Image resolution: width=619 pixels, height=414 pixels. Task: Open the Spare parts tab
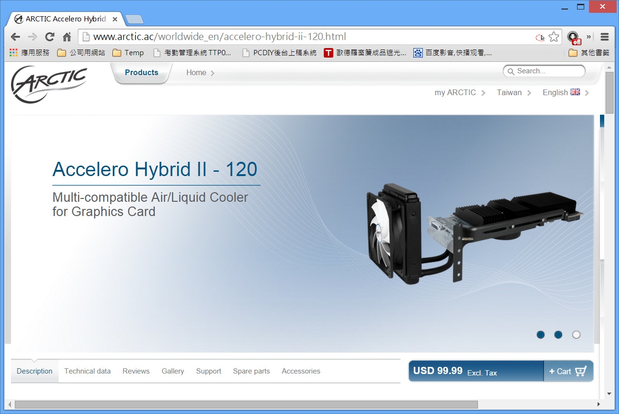pos(251,371)
